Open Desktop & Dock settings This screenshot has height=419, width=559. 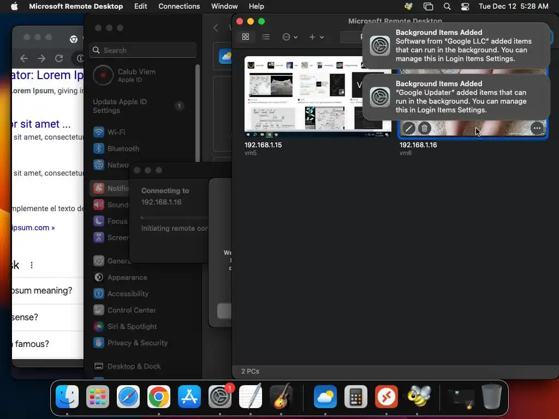142,366
